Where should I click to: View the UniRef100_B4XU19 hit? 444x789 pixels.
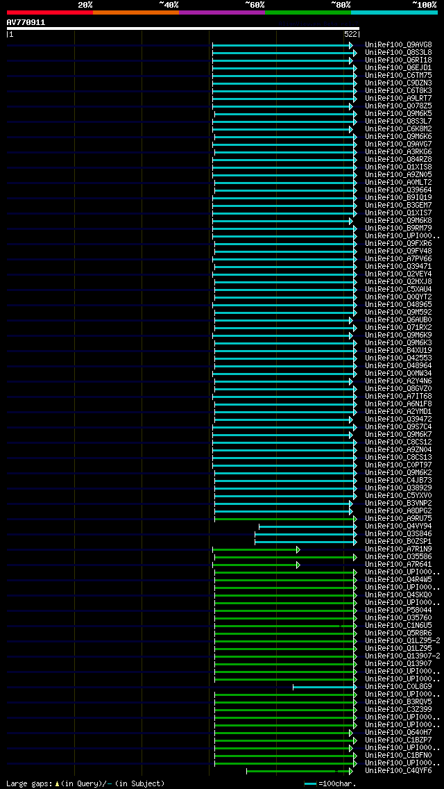coord(398,350)
